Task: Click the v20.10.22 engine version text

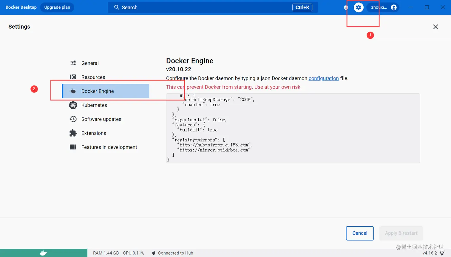Action: pyautogui.click(x=179, y=69)
